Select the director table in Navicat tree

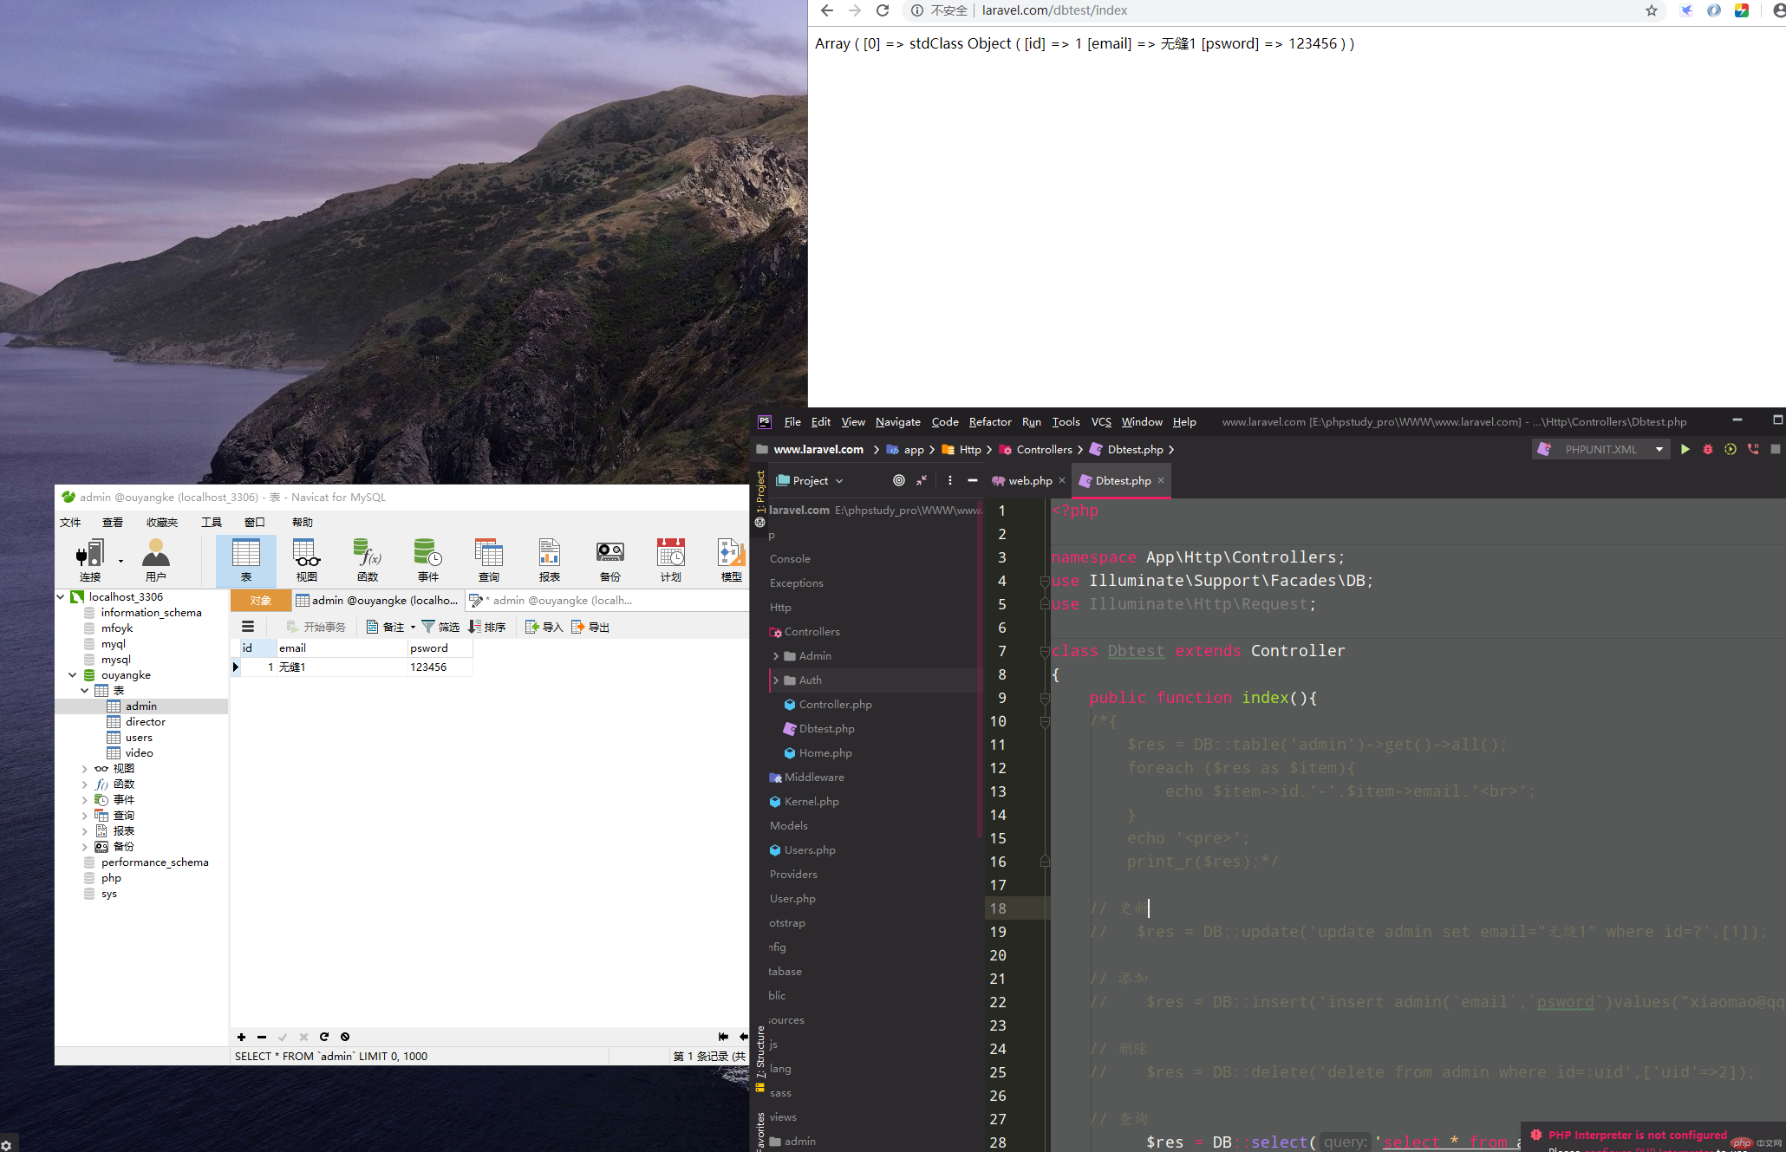146,721
